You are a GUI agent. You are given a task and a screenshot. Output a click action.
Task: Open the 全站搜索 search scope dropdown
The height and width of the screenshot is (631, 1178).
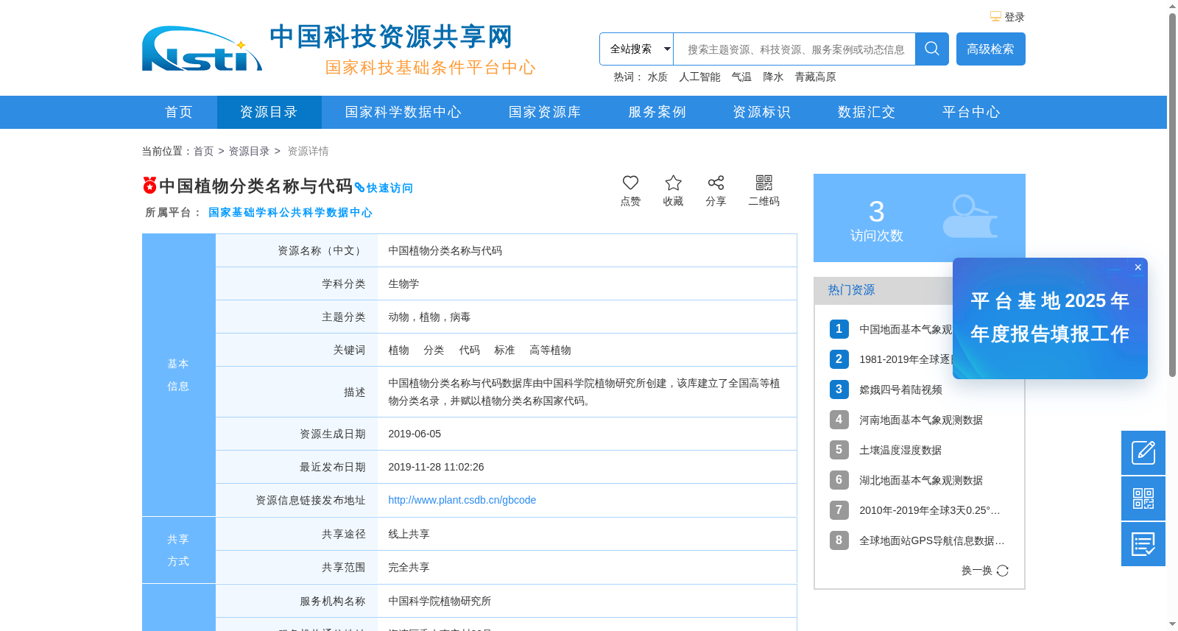pos(636,49)
